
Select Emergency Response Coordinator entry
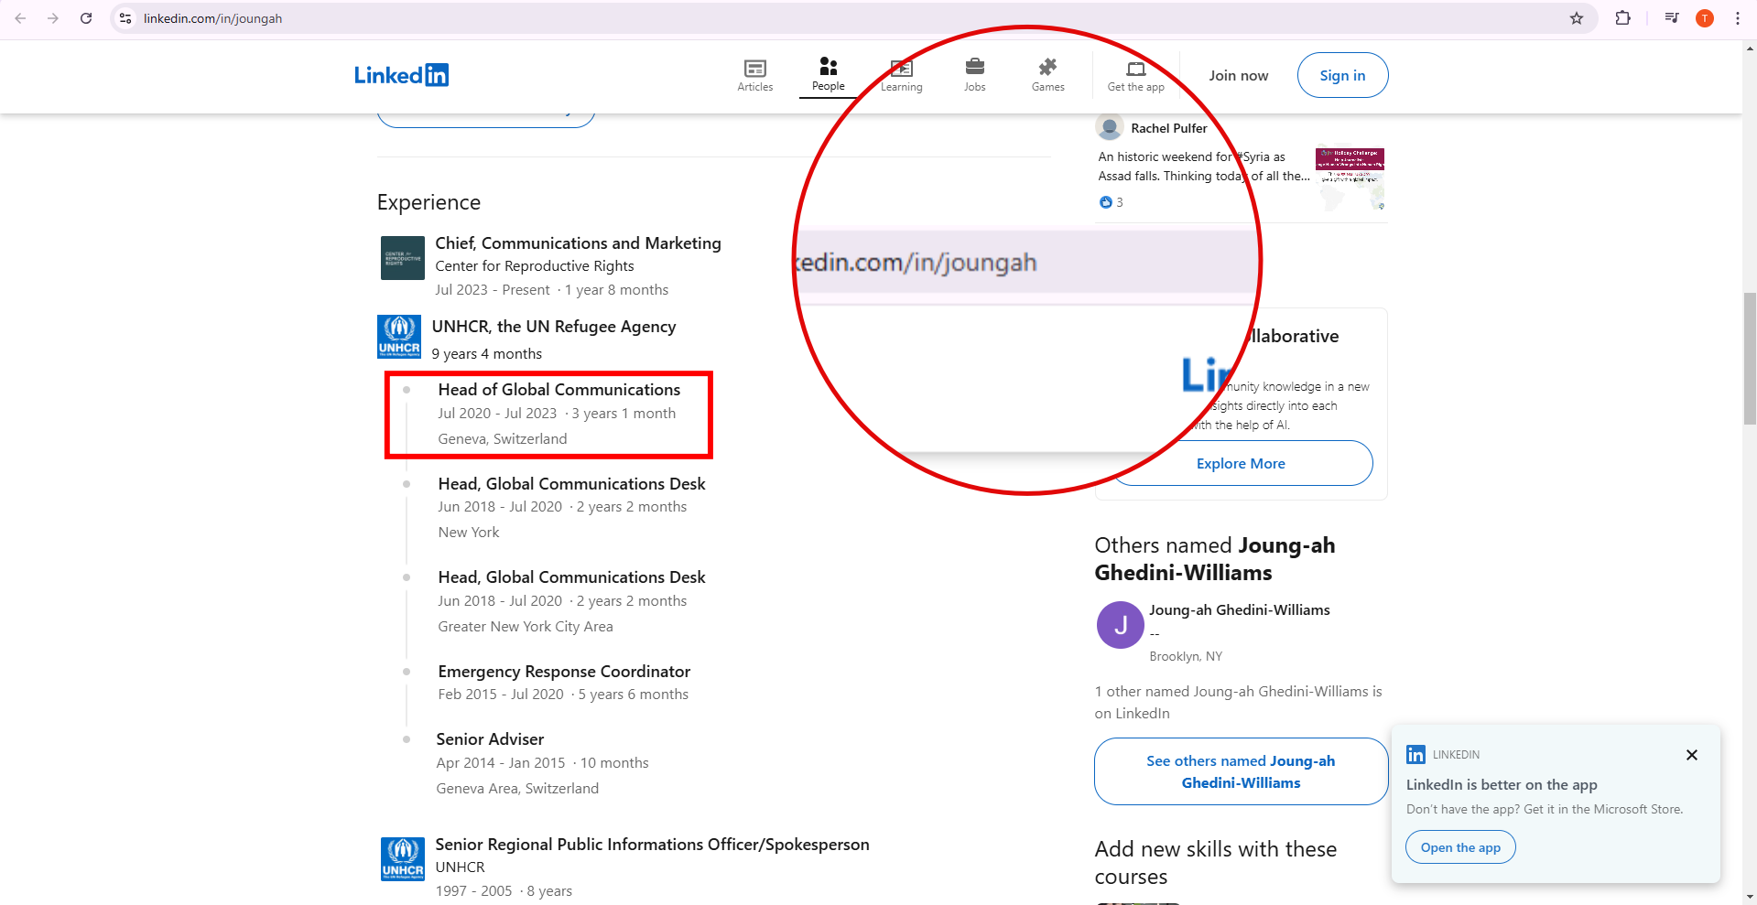(x=564, y=672)
